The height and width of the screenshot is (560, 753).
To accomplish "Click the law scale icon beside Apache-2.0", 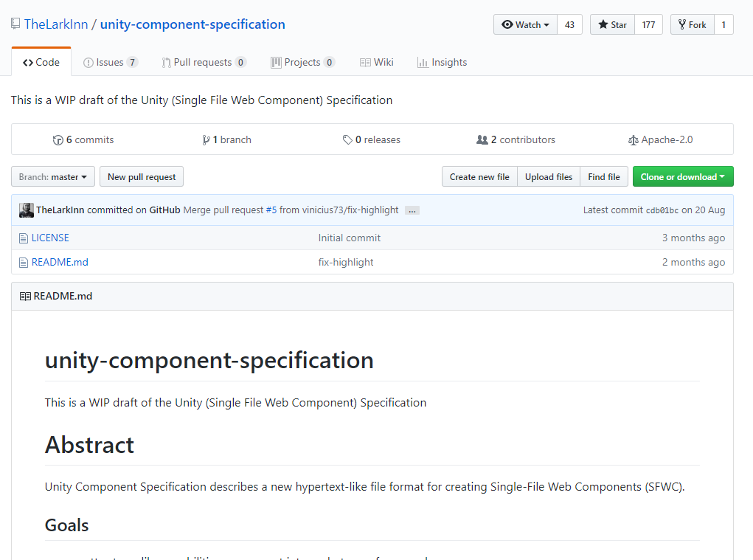I will tap(633, 140).
